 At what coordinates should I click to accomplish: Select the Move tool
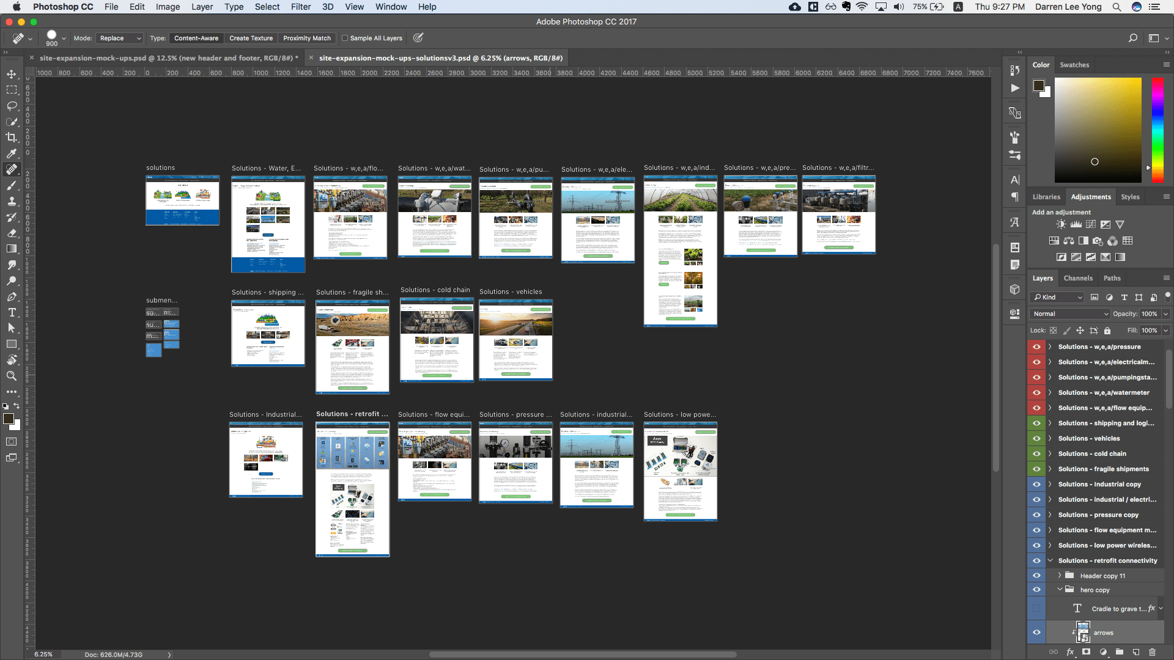pos(12,74)
